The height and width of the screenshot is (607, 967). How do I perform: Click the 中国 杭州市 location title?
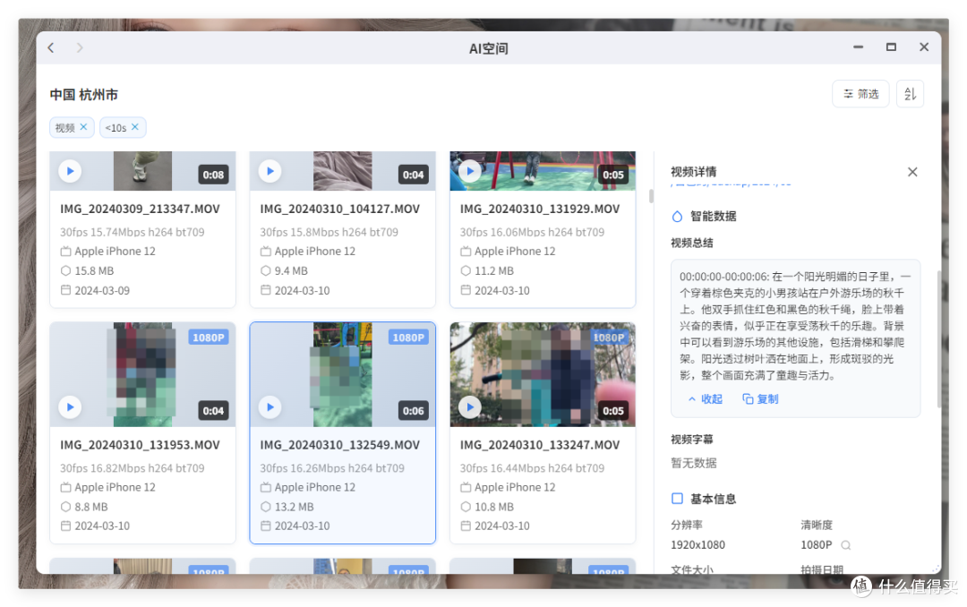click(x=84, y=95)
